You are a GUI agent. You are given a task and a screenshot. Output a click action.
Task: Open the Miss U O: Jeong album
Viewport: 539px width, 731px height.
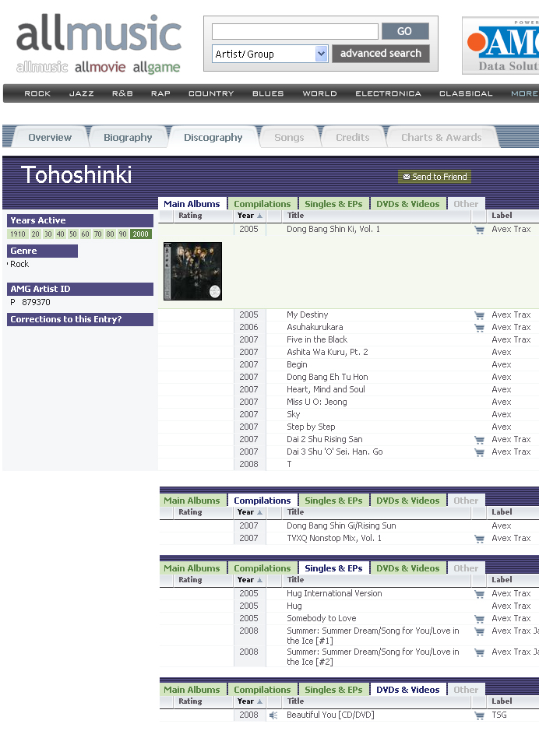(316, 402)
